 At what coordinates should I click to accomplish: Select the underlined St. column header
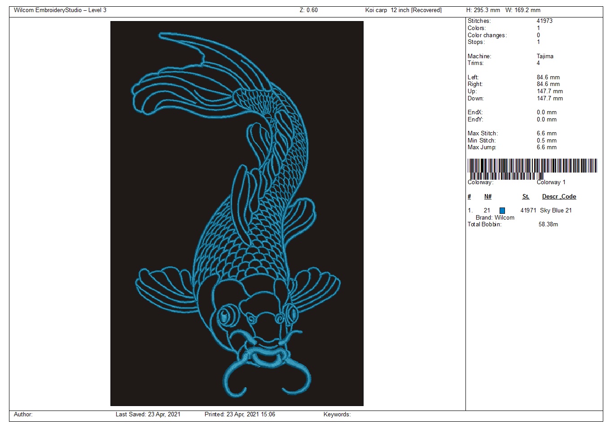click(x=526, y=197)
